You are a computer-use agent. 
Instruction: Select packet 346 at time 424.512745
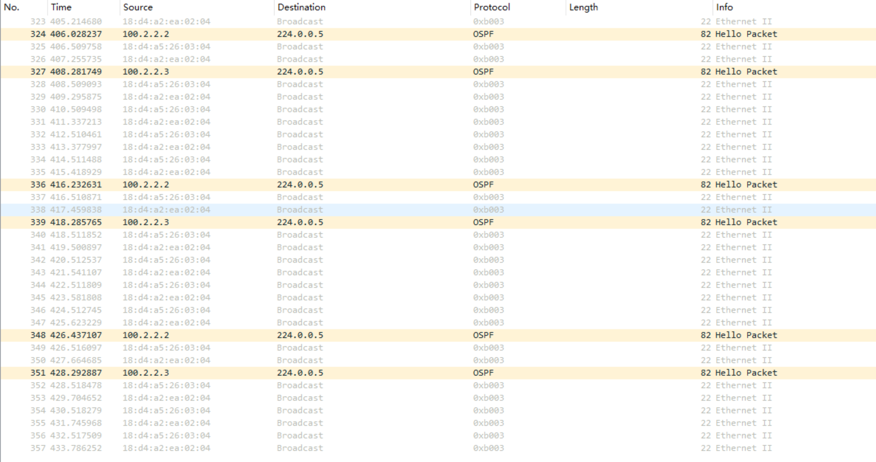click(x=438, y=310)
